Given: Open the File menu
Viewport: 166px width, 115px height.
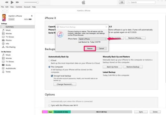Looking at the screenshot, I should pyautogui.click(x=2, y=7).
